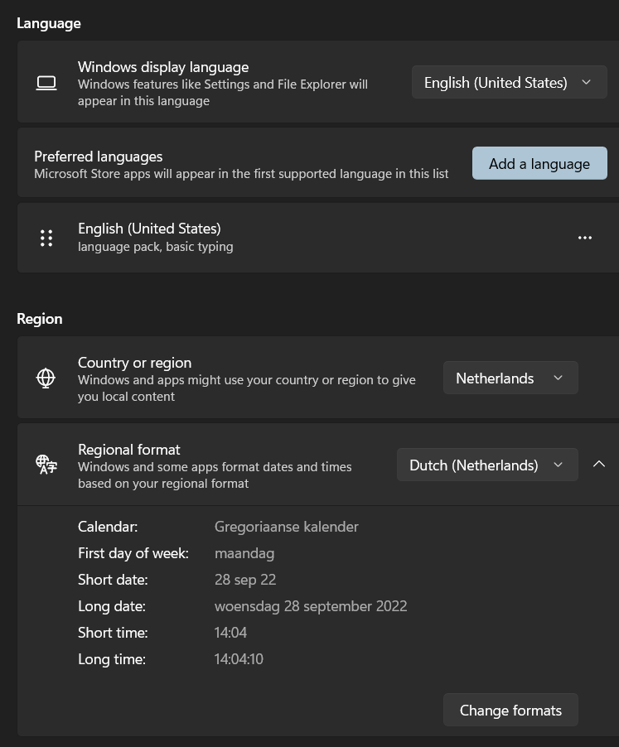Click the long date woensdag 28 september 2022
Image resolution: width=619 pixels, height=747 pixels.
[311, 605]
